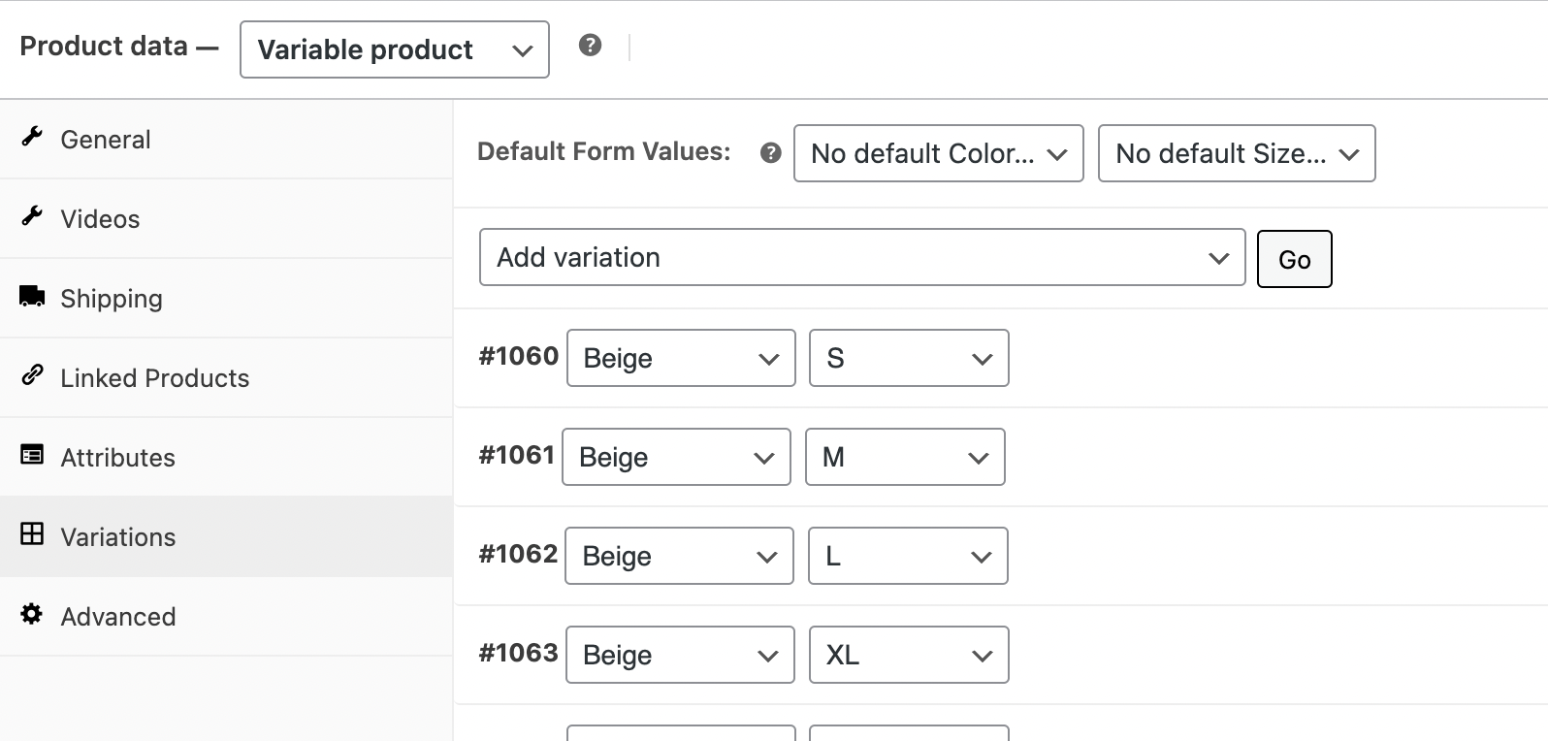
Task: Click the gear icon beside Advanced
Action: (32, 614)
